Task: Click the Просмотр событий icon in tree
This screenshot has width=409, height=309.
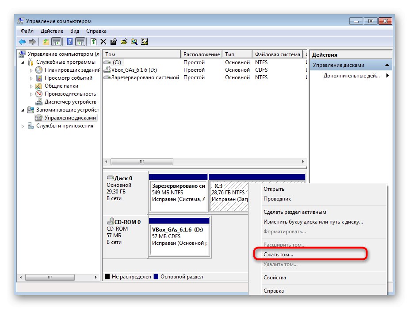Action: pyautogui.click(x=39, y=78)
